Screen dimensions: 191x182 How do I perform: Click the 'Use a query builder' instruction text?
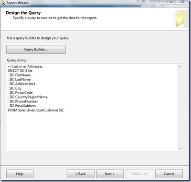pos(38,38)
